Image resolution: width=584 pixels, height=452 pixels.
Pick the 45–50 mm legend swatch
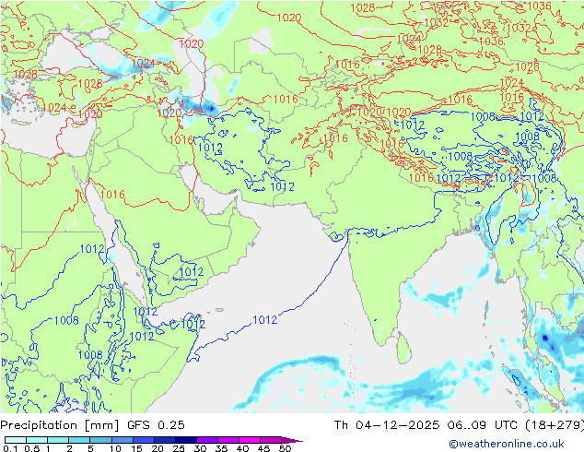[x=271, y=440]
